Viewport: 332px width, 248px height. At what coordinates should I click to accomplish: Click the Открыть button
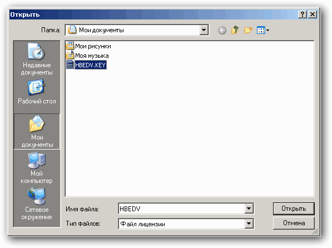tap(294, 209)
